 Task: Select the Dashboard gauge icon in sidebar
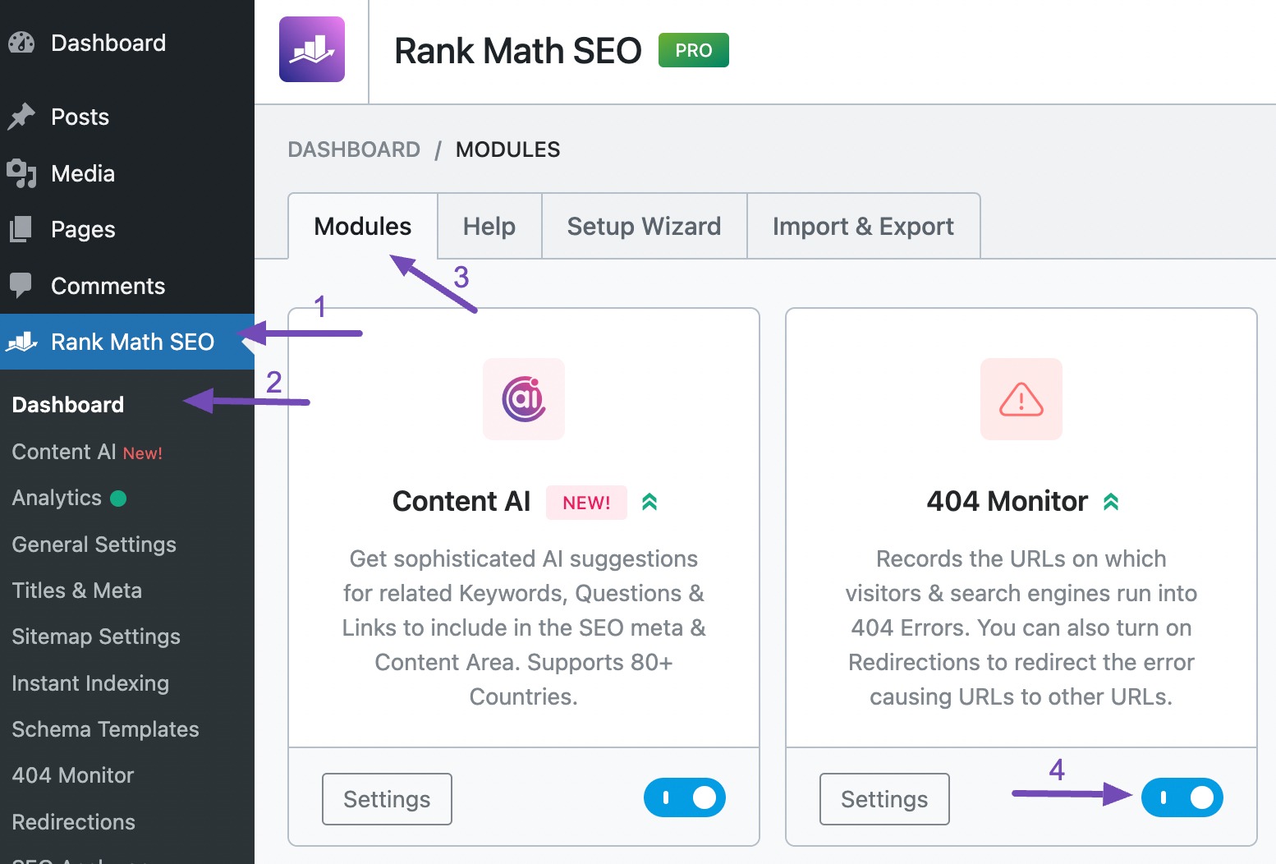click(21, 42)
